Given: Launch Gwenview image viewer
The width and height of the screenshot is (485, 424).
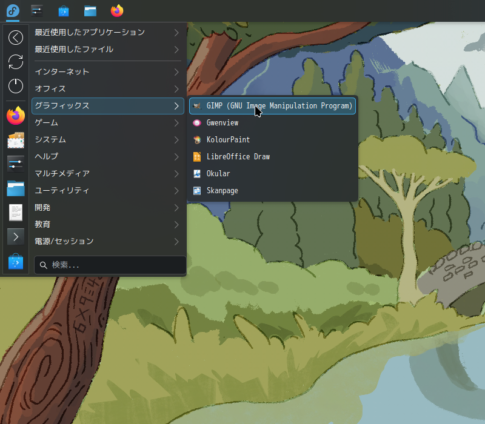Looking at the screenshot, I should 272,123.
